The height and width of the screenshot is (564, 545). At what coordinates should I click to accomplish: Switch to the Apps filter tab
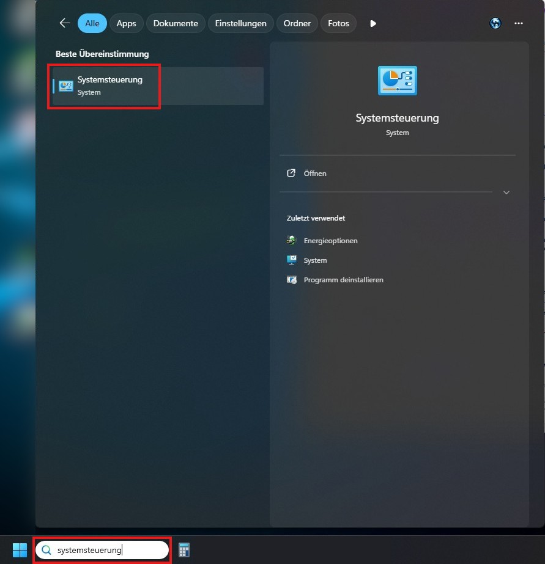(x=127, y=23)
